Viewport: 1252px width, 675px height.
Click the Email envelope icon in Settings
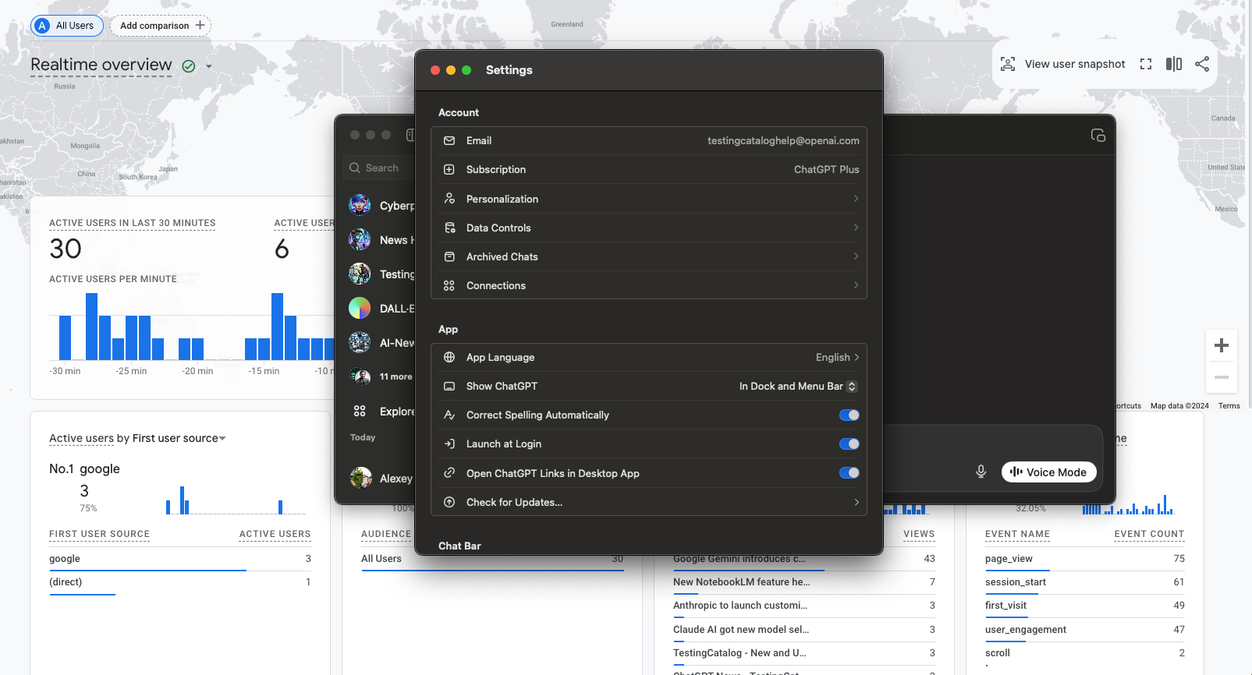tap(449, 141)
